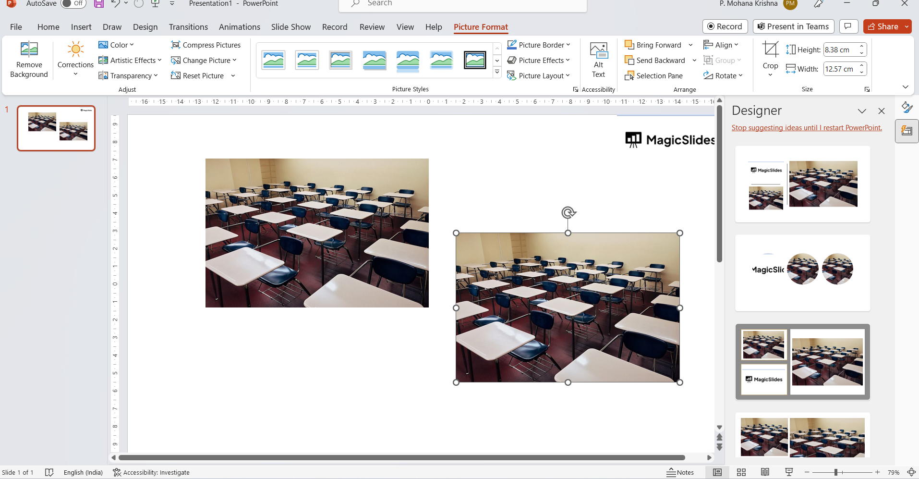The height and width of the screenshot is (479, 919).
Task: Open the Transitions tab
Action: 188,27
